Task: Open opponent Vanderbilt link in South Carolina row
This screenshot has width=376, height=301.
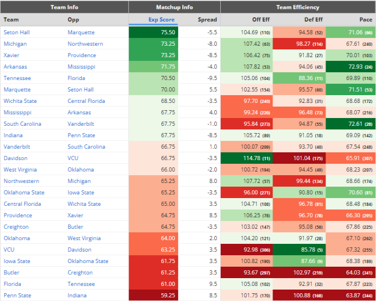Action: [x=81, y=124]
